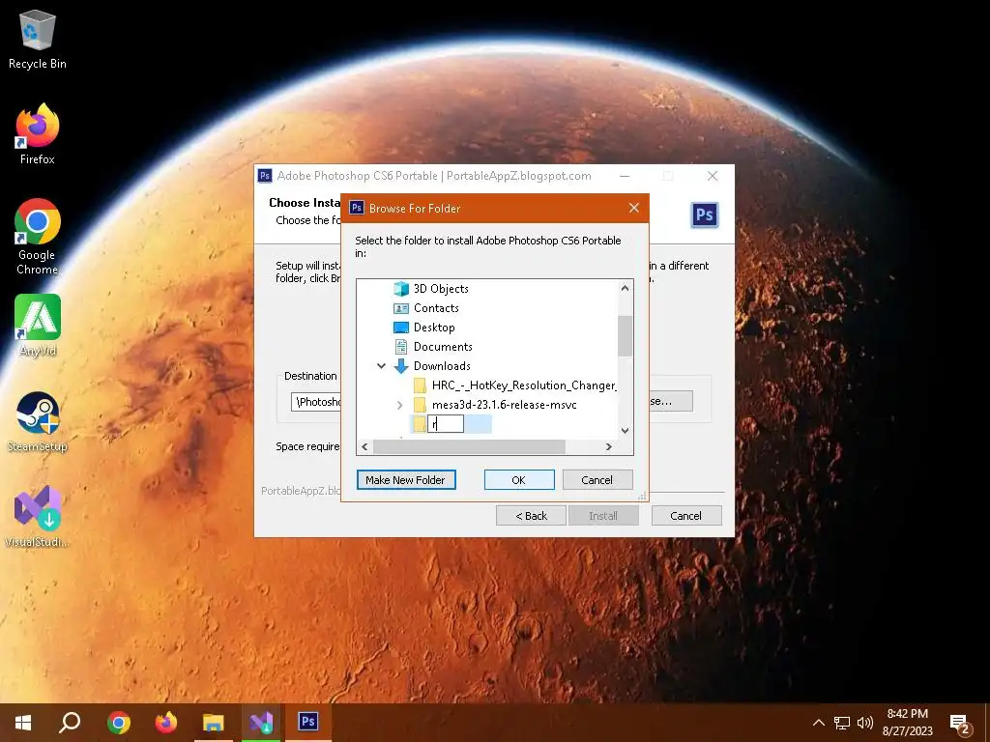Click the Ps logo in installer header
The width and height of the screenshot is (990, 742).
(704, 215)
